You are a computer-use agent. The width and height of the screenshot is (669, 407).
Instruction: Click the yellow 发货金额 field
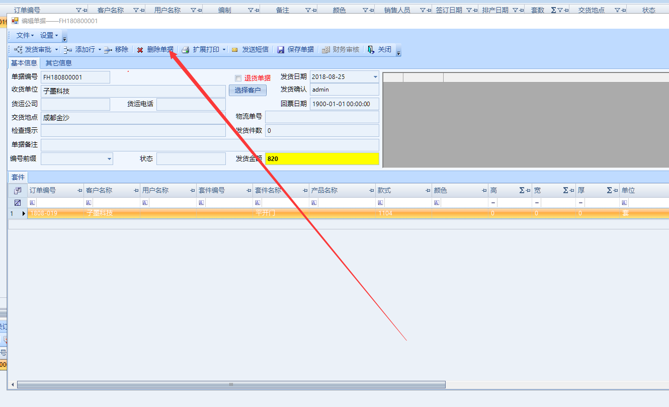point(322,158)
